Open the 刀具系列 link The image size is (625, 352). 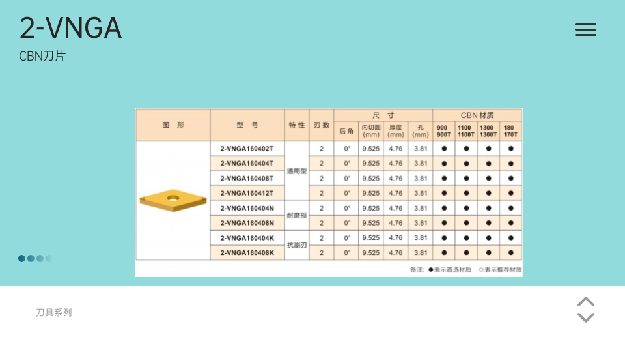54,313
